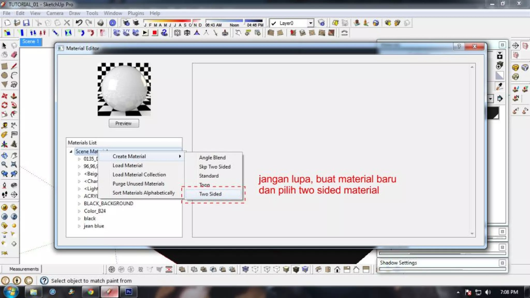This screenshot has width=530, height=298.
Task: Click the Print icon in toolbar
Action: (100, 23)
